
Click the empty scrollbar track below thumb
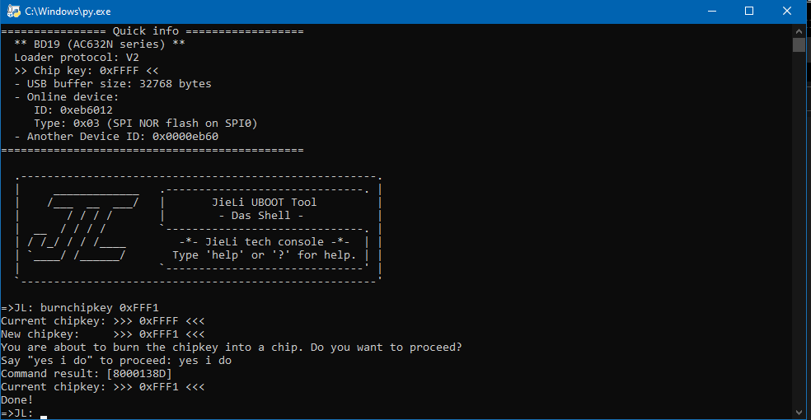[799, 227]
